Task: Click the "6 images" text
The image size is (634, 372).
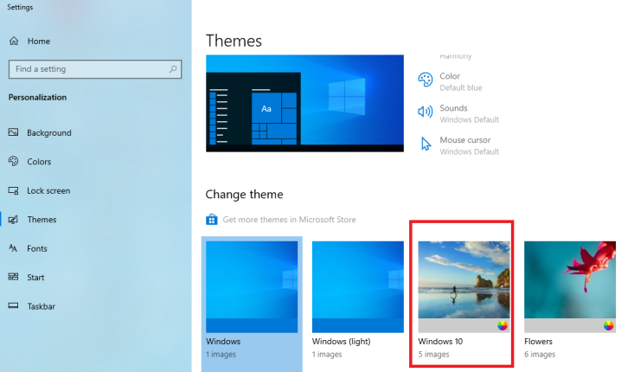Action: 540,354
